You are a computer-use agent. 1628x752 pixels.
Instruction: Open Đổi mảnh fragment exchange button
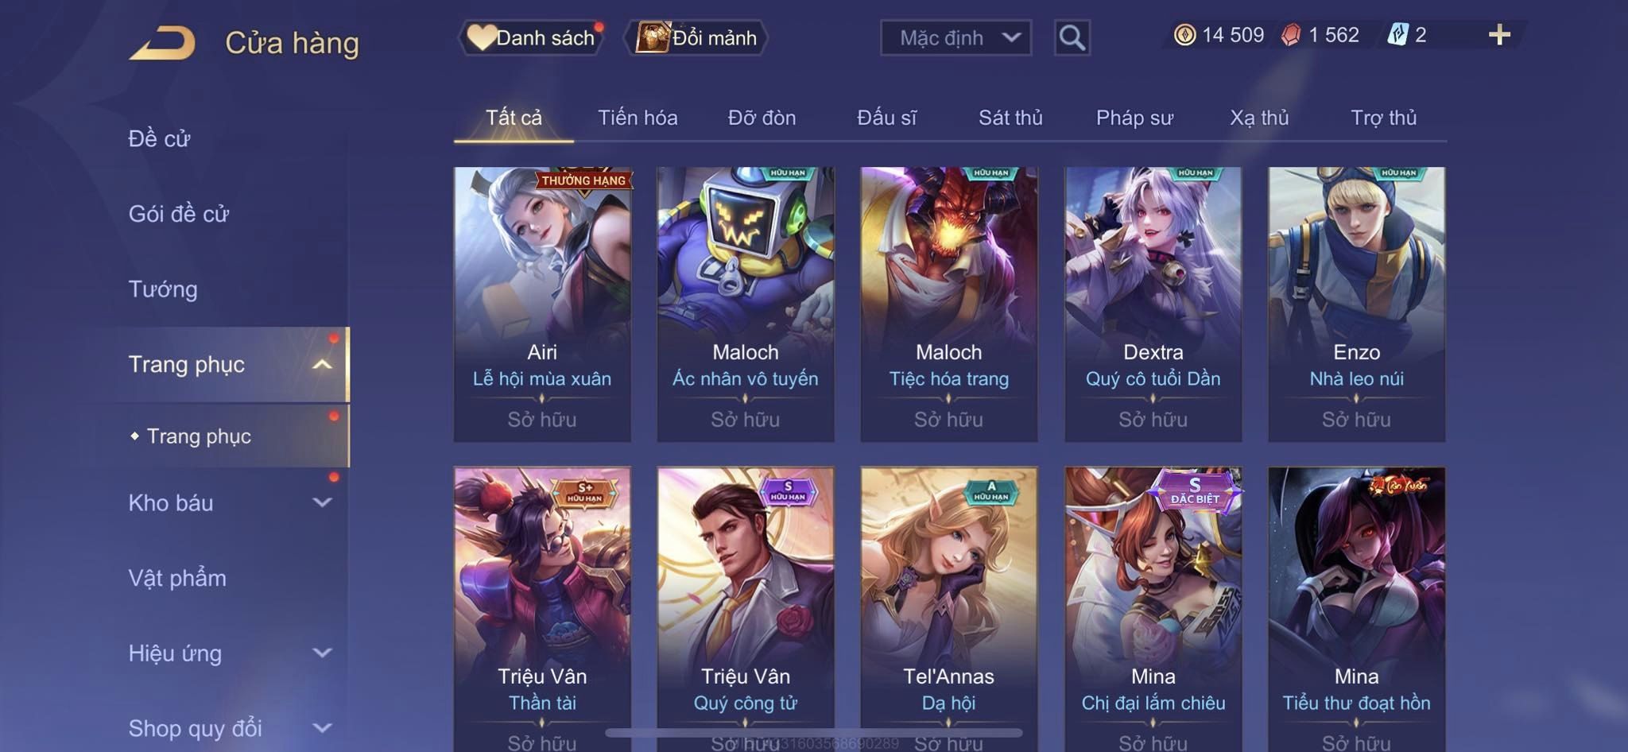click(696, 37)
